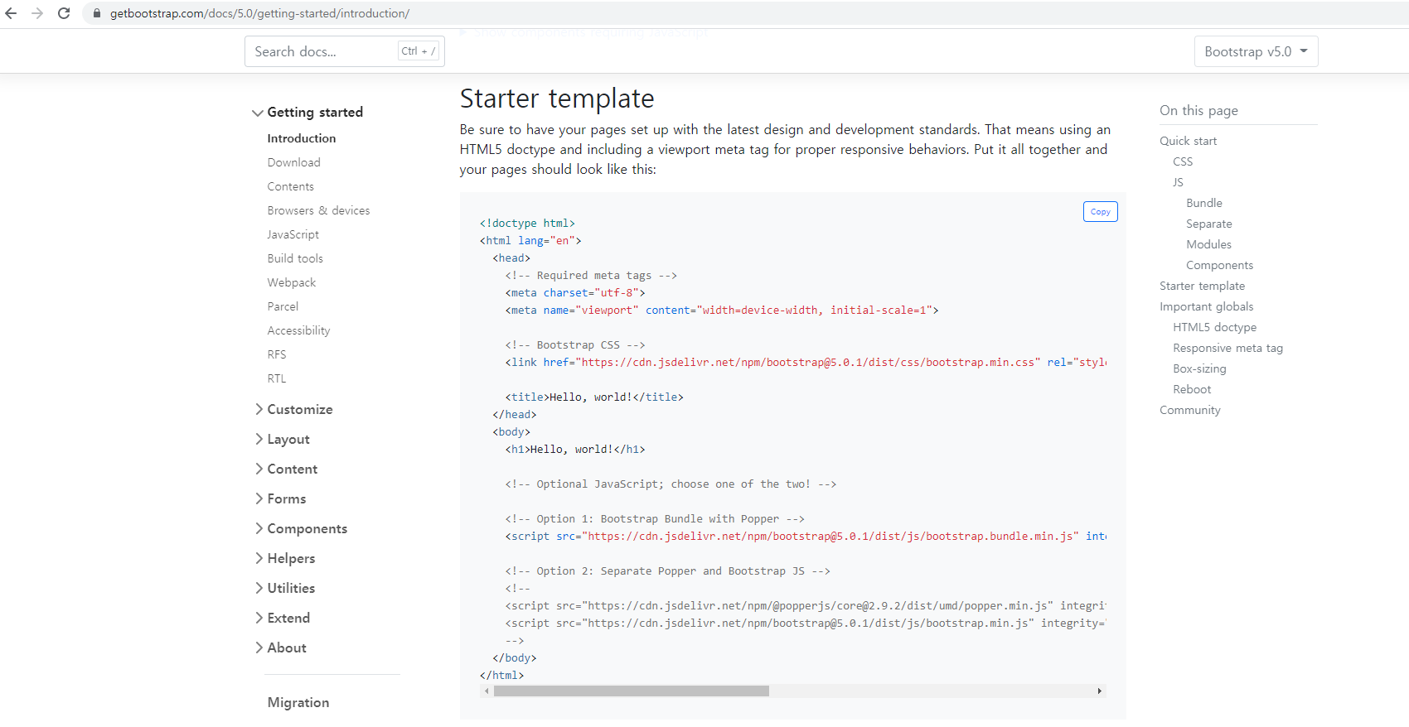The image size is (1409, 727).
Task: Jump to Reboot section
Action: (x=1192, y=389)
